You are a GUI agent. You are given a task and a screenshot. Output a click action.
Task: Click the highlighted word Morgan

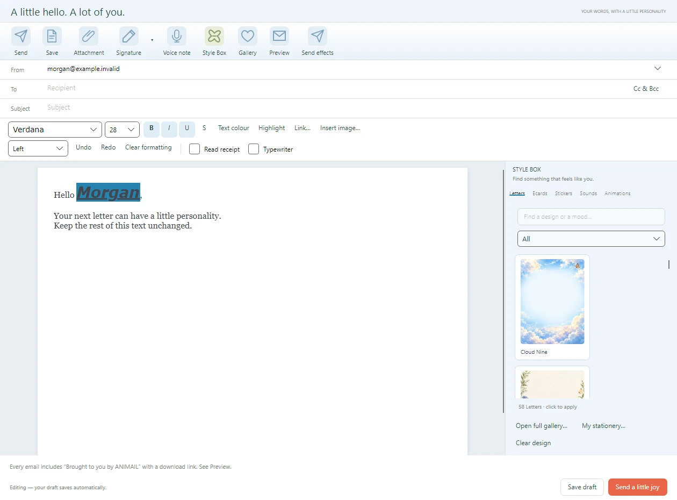(108, 192)
